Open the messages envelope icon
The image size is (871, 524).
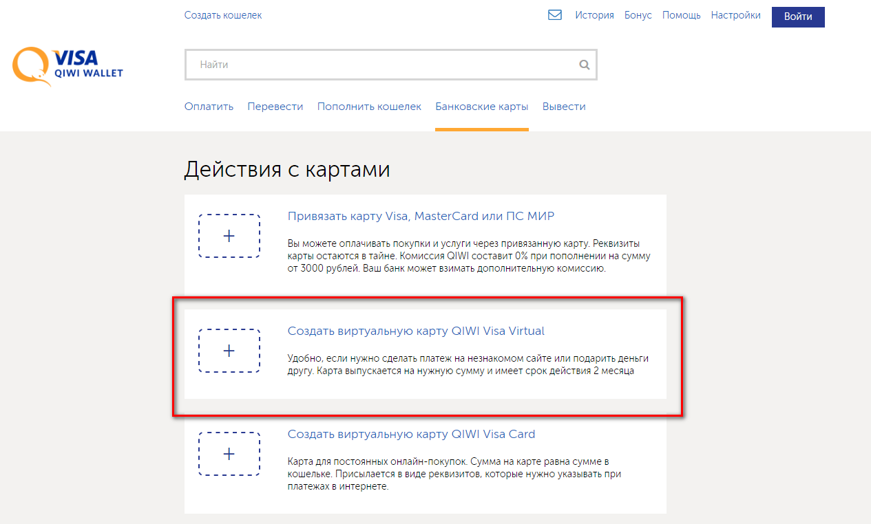(x=555, y=15)
